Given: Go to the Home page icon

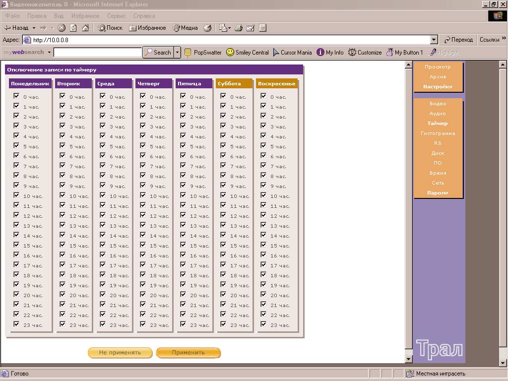Looking at the screenshot, I should pyautogui.click(x=85, y=28).
